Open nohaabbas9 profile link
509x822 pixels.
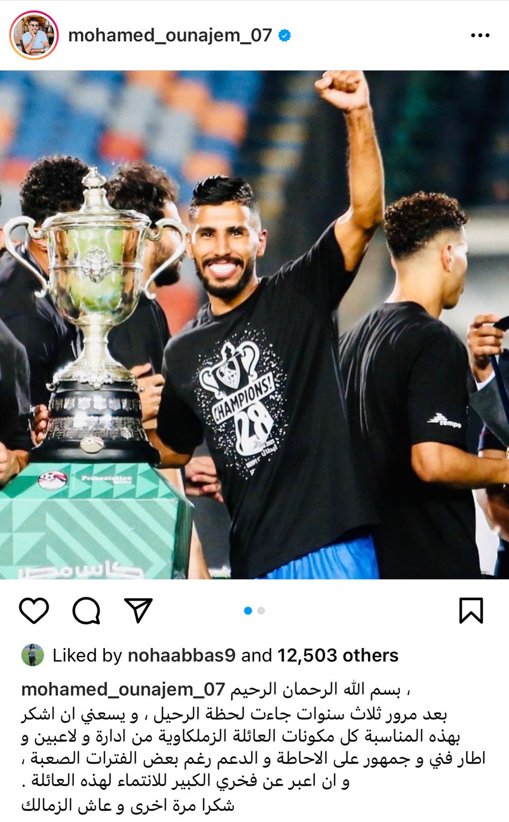tap(181, 656)
